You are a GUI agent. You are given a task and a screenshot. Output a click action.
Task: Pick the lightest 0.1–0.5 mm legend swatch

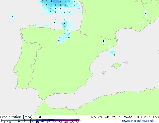[4, 120]
